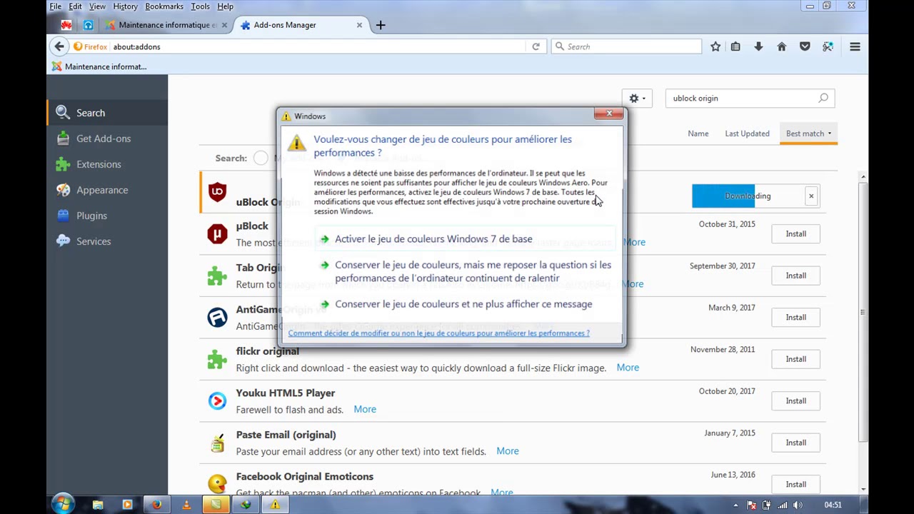Viewport: 914px width, 514px height.
Task: Open a new tab with plus button
Action: tap(381, 25)
